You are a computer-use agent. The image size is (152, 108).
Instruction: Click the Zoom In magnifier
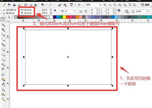(x=105, y=5)
